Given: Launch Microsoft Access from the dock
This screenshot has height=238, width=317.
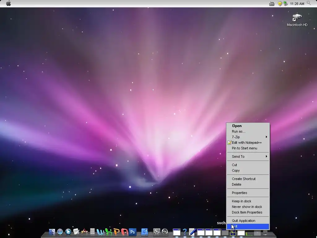Looking at the screenshot, I should pos(124,232).
